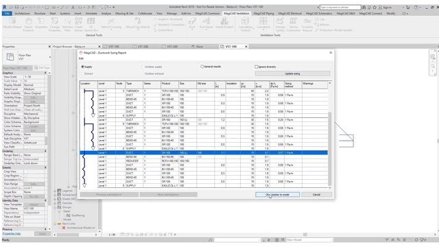This screenshot has width=439, height=247.
Task: Click the REDUCER row in the table
Action: pyautogui.click(x=212, y=161)
